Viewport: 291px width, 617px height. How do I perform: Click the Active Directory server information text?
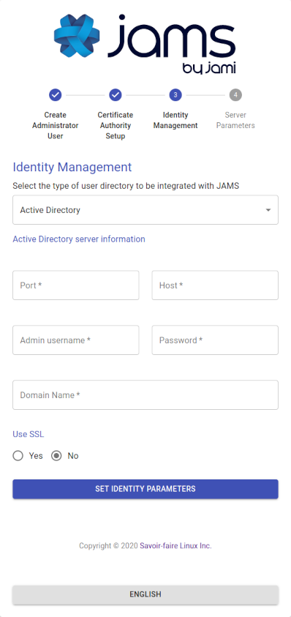79,239
